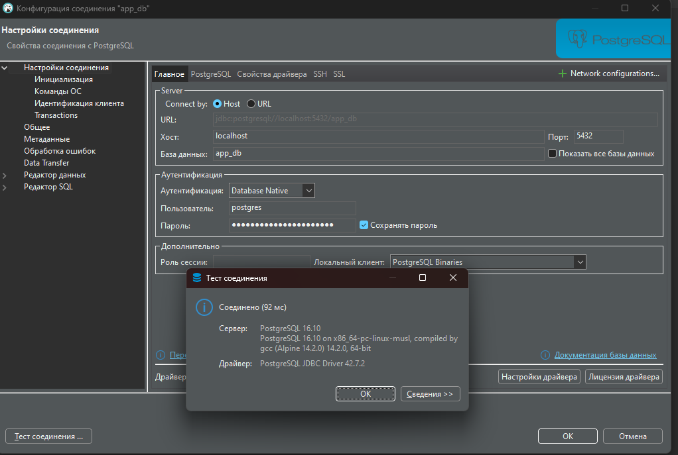Maximize the Test connection dialog

423,278
